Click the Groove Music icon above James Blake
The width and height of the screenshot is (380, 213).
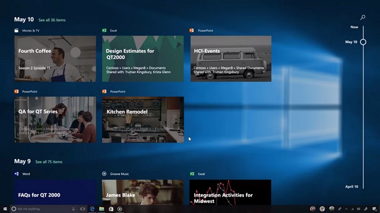coord(104,173)
